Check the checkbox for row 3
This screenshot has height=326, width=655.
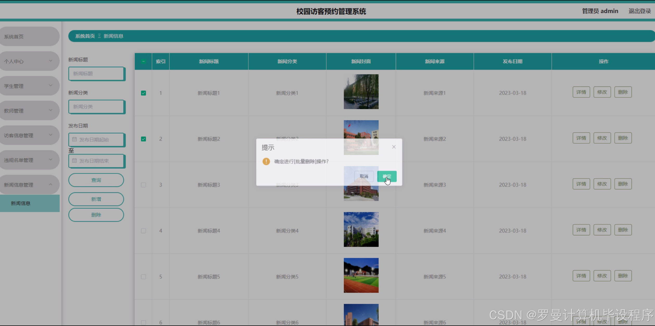143,185
